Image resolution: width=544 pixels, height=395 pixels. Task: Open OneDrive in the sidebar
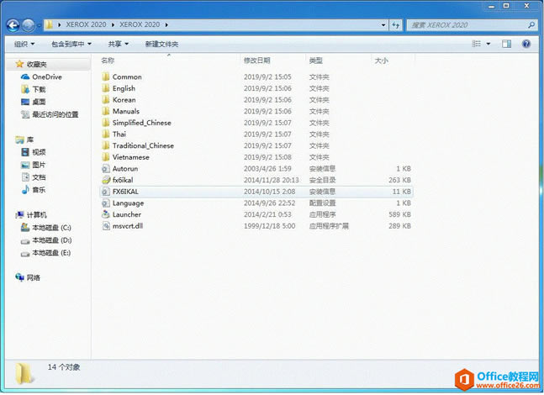[x=47, y=76]
